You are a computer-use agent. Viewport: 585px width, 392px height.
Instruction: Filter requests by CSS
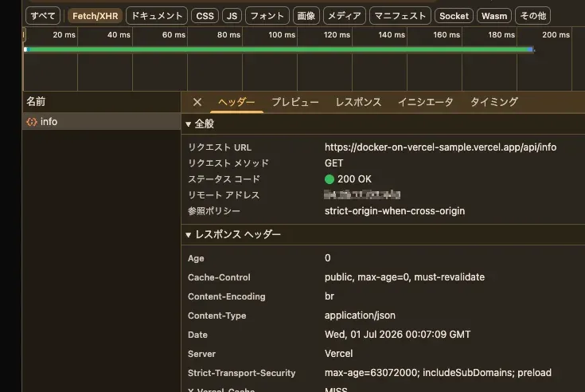click(x=205, y=16)
